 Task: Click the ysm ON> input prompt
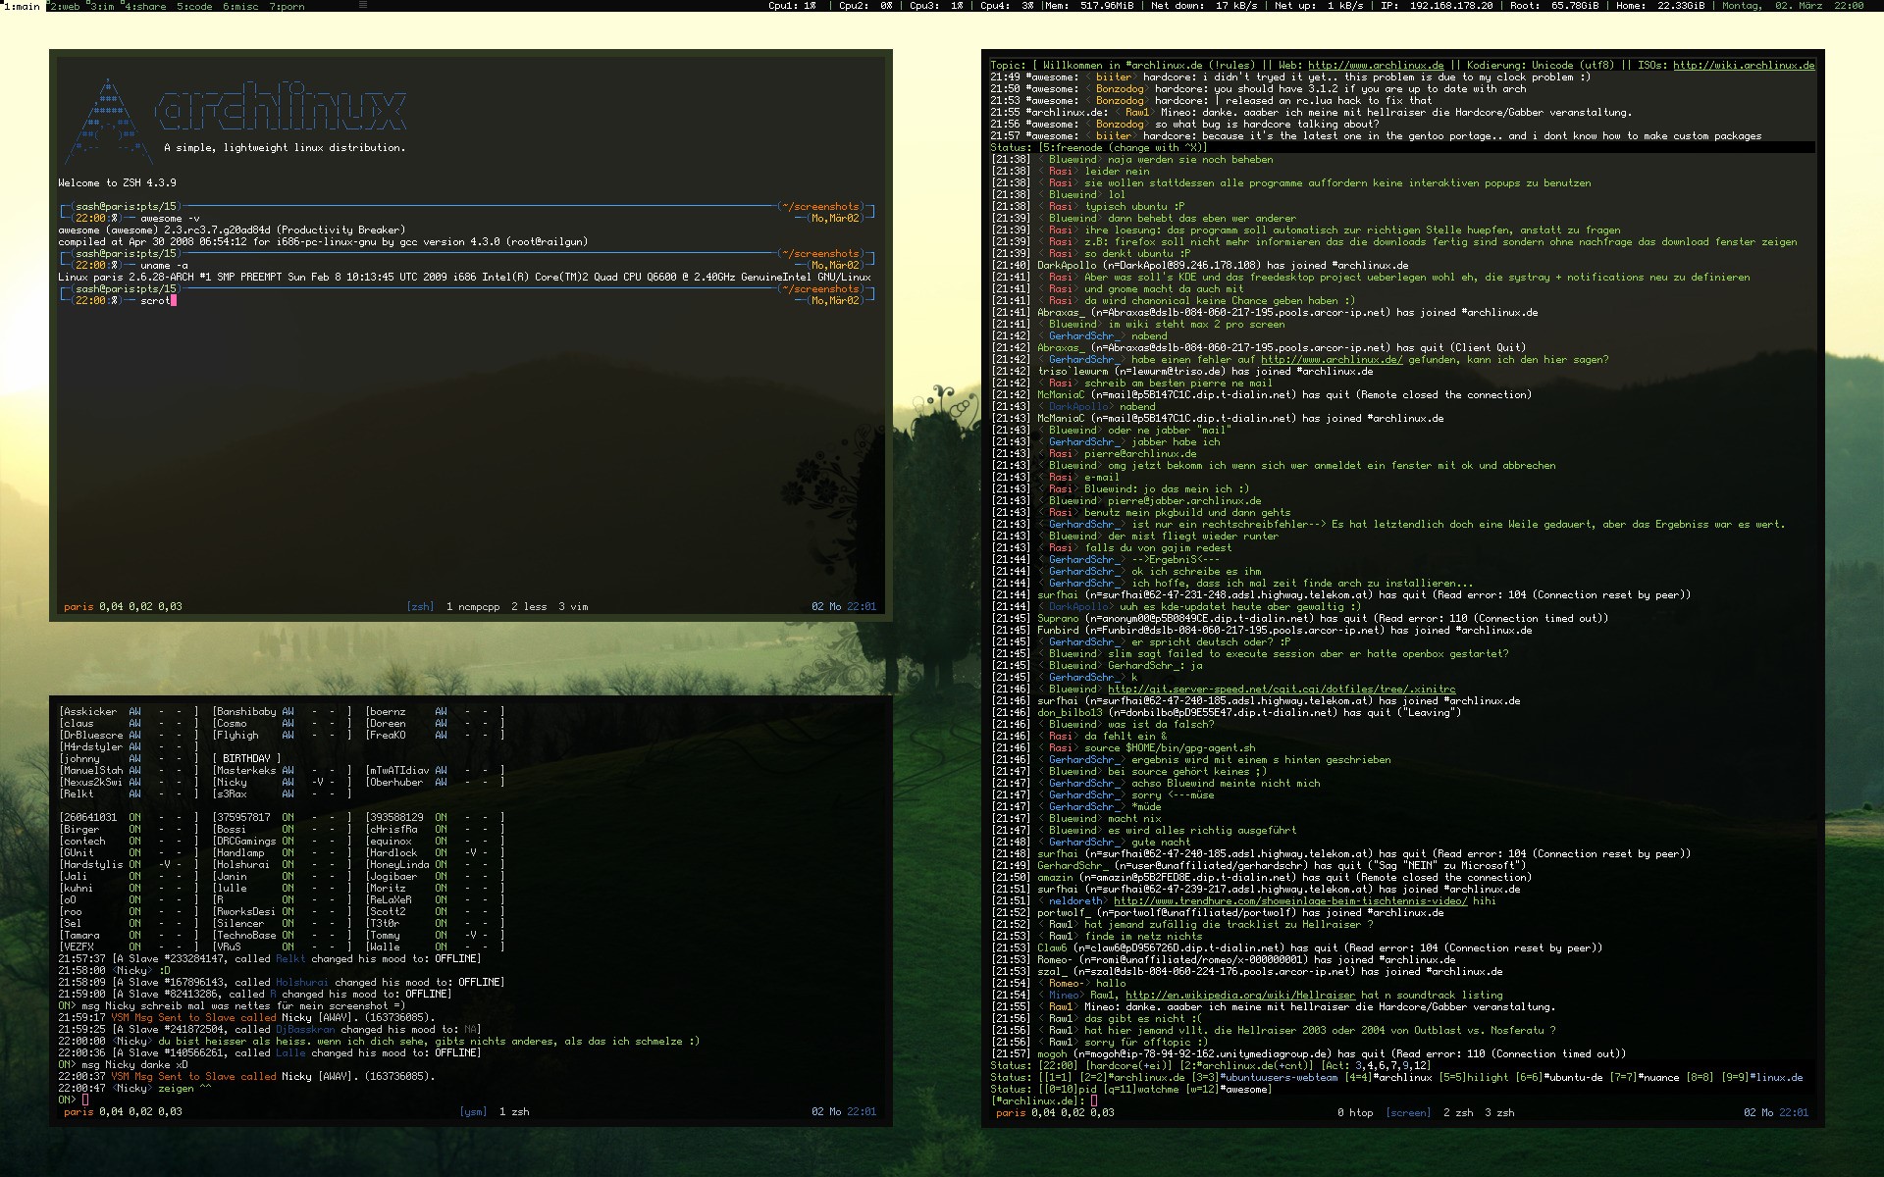(73, 1100)
